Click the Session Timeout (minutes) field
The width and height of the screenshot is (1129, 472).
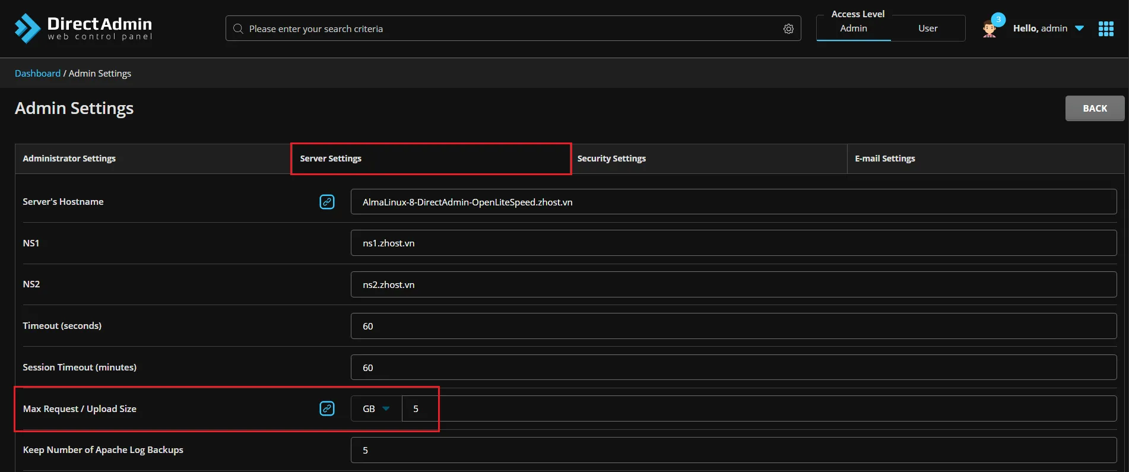click(734, 368)
